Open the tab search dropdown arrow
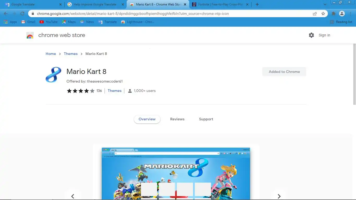This screenshot has width=356, height=200. click(325, 4)
